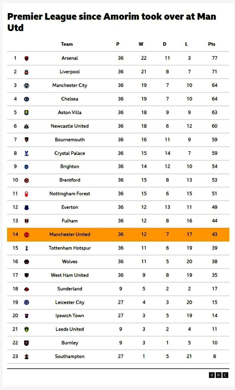Click Arsenal's 77 points value
235x390 pixels.
click(215, 58)
